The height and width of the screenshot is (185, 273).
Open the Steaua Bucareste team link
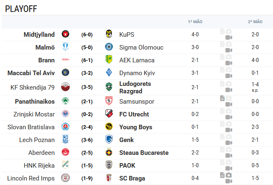coord(144,153)
